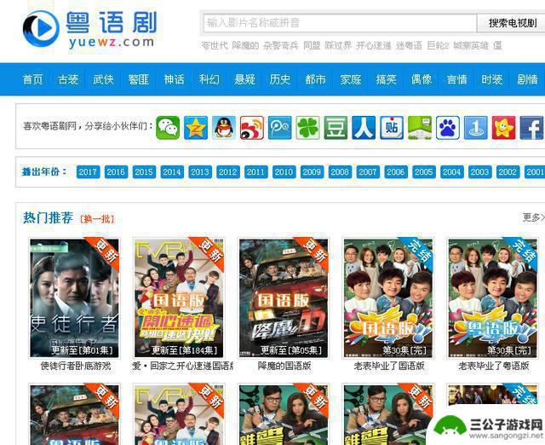Filter by year 2002

point(508,171)
